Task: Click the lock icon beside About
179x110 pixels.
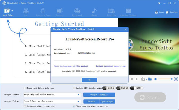Action: click(156, 12)
